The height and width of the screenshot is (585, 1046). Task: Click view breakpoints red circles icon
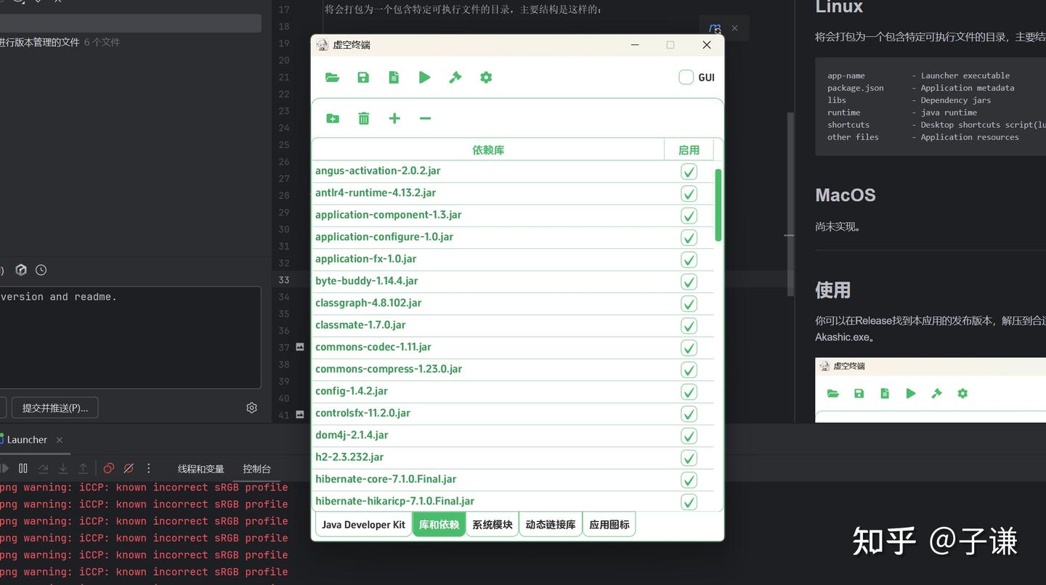click(x=108, y=469)
